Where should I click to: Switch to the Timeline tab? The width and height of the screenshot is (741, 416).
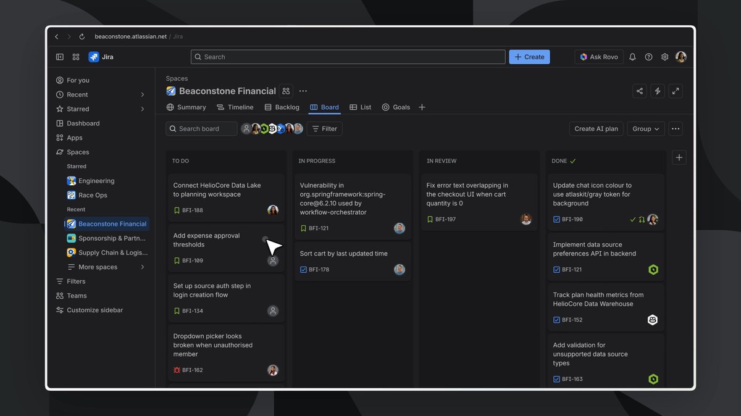[235, 107]
